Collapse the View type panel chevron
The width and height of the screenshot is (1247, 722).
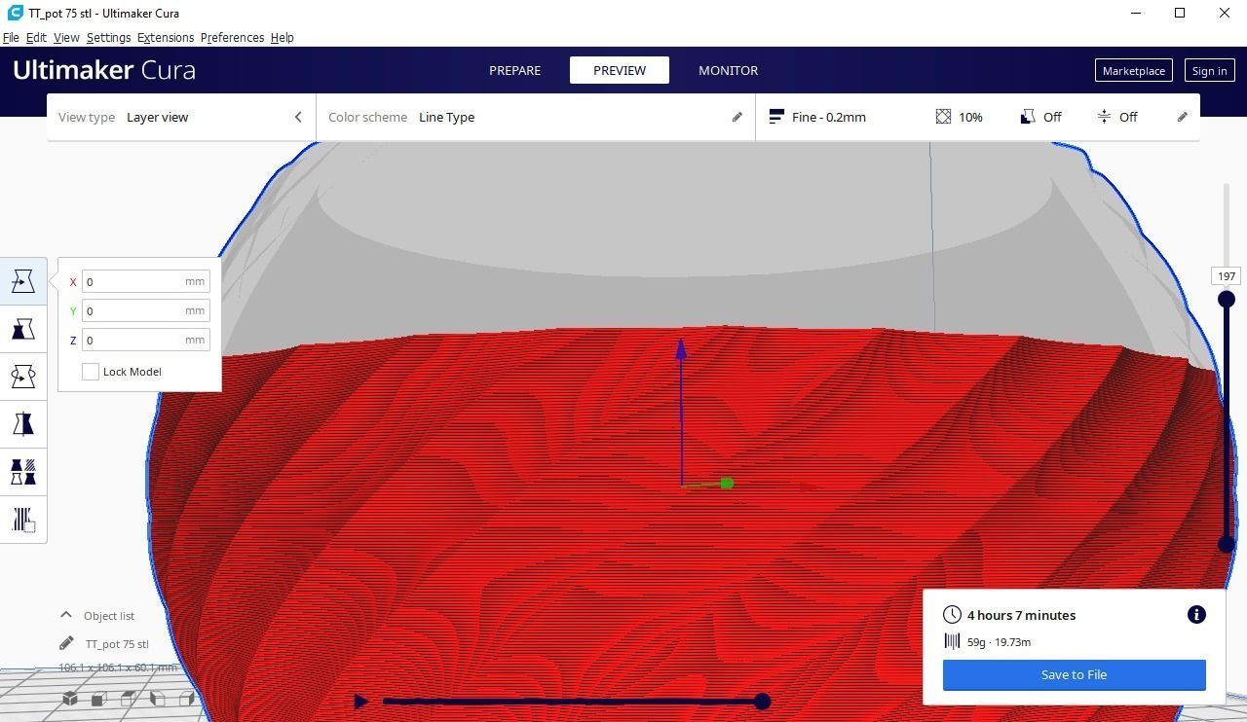pos(298,117)
